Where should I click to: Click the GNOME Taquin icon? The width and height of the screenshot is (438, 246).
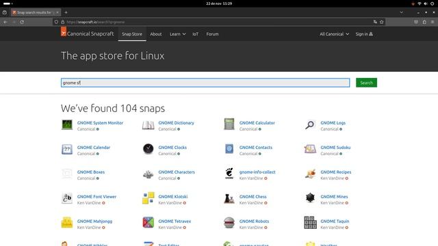310,223
